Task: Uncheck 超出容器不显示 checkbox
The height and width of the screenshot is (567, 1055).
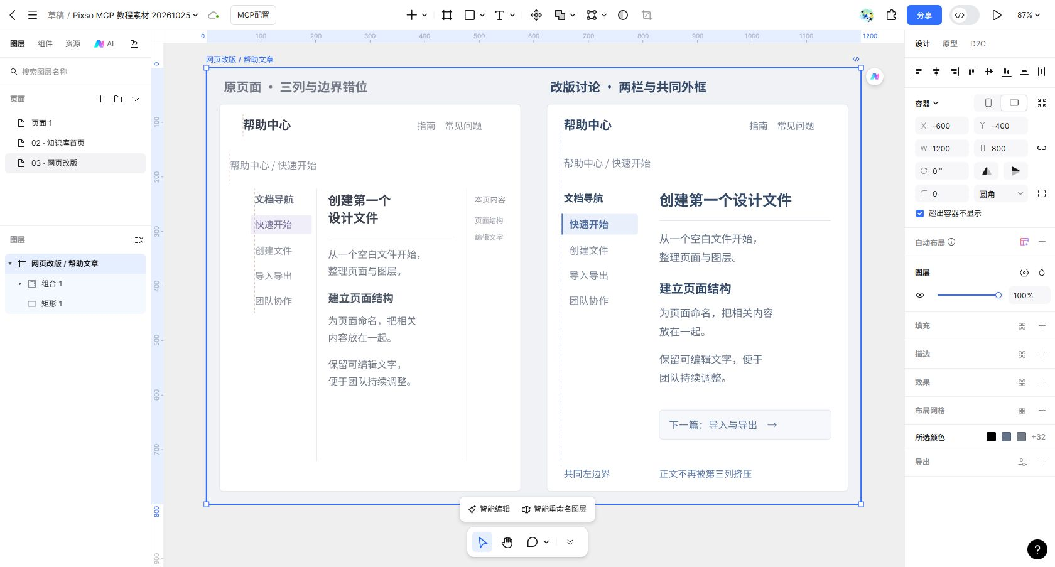Action: (920, 213)
